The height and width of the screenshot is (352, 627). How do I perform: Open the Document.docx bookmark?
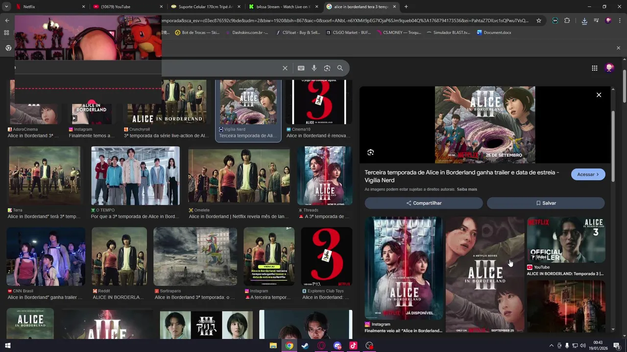pos(493,32)
